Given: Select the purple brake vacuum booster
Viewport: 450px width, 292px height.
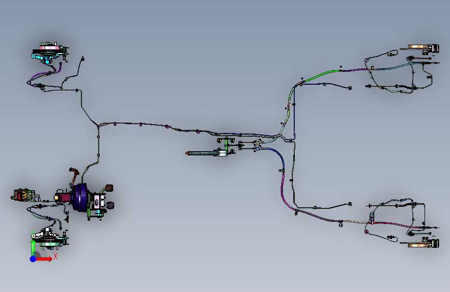Looking at the screenshot, I should [x=80, y=197].
